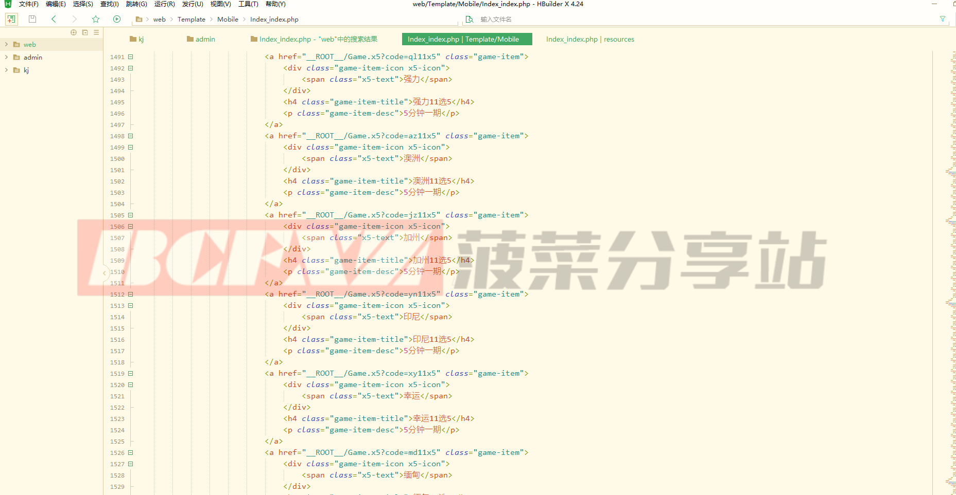Toggle code fold marker on line 1519
This screenshot has width=956, height=495.
131,374
